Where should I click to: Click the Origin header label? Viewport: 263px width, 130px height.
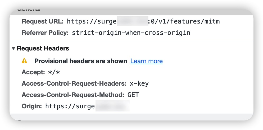(x=32, y=106)
